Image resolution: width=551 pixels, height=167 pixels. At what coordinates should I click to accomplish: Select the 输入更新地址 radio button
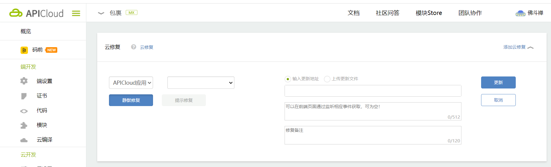click(288, 79)
